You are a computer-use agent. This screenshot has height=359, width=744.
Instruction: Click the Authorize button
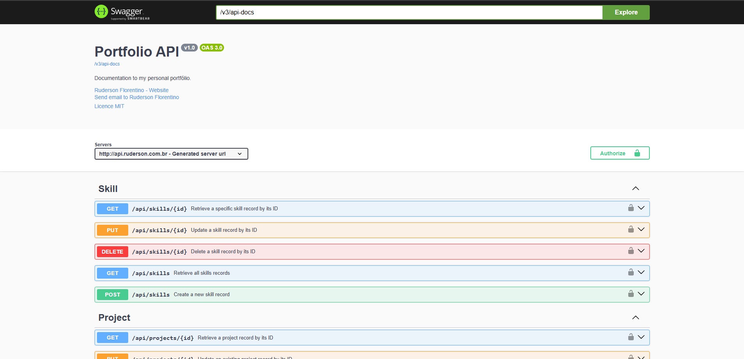click(620, 153)
